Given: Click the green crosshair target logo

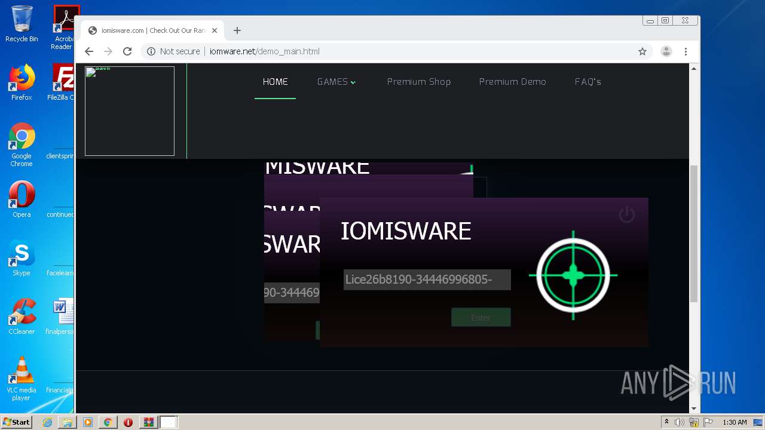Looking at the screenshot, I should point(573,275).
